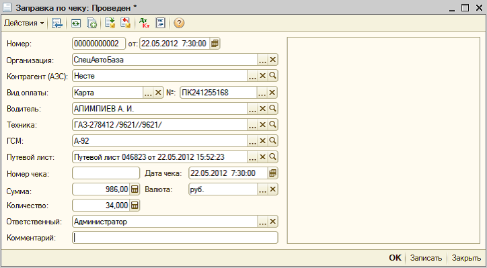Open calculator for Количество field
The image size is (487, 268).
(x=135, y=206)
